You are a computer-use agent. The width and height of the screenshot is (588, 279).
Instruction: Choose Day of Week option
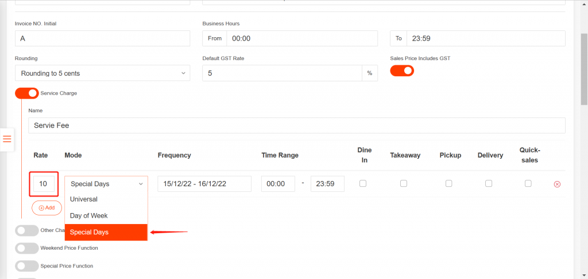(89, 215)
